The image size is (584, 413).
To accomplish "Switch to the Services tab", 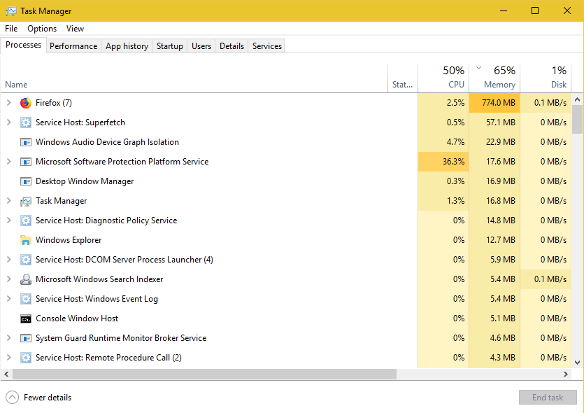I will [267, 46].
